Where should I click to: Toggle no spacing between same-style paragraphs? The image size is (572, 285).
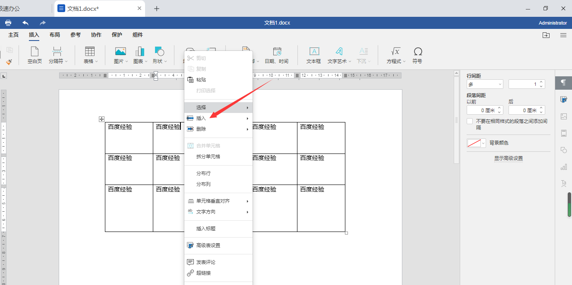coord(470,122)
